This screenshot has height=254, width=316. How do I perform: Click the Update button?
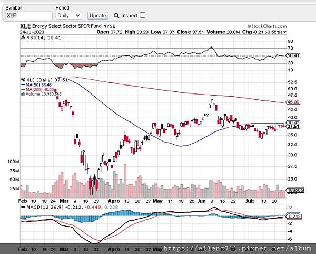point(98,15)
